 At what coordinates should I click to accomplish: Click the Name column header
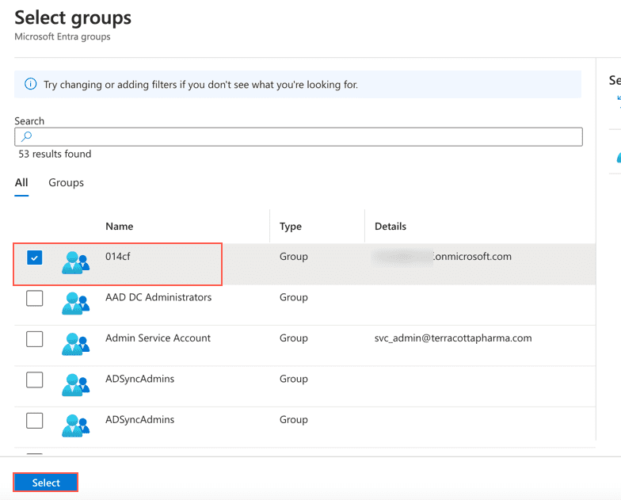[119, 227]
